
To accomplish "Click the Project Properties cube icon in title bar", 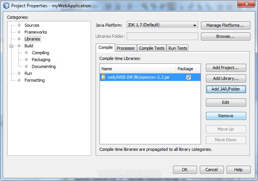I will pyautogui.click(x=6, y=6).
